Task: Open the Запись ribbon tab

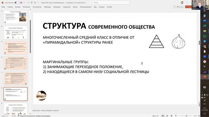Action: click(x=75, y=7)
